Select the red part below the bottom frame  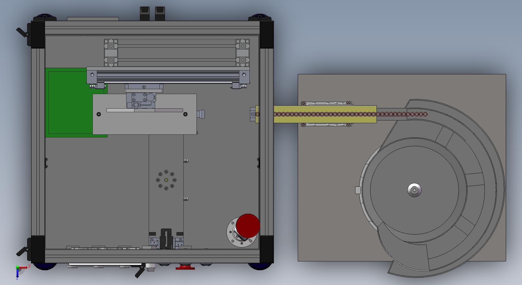click(185, 267)
